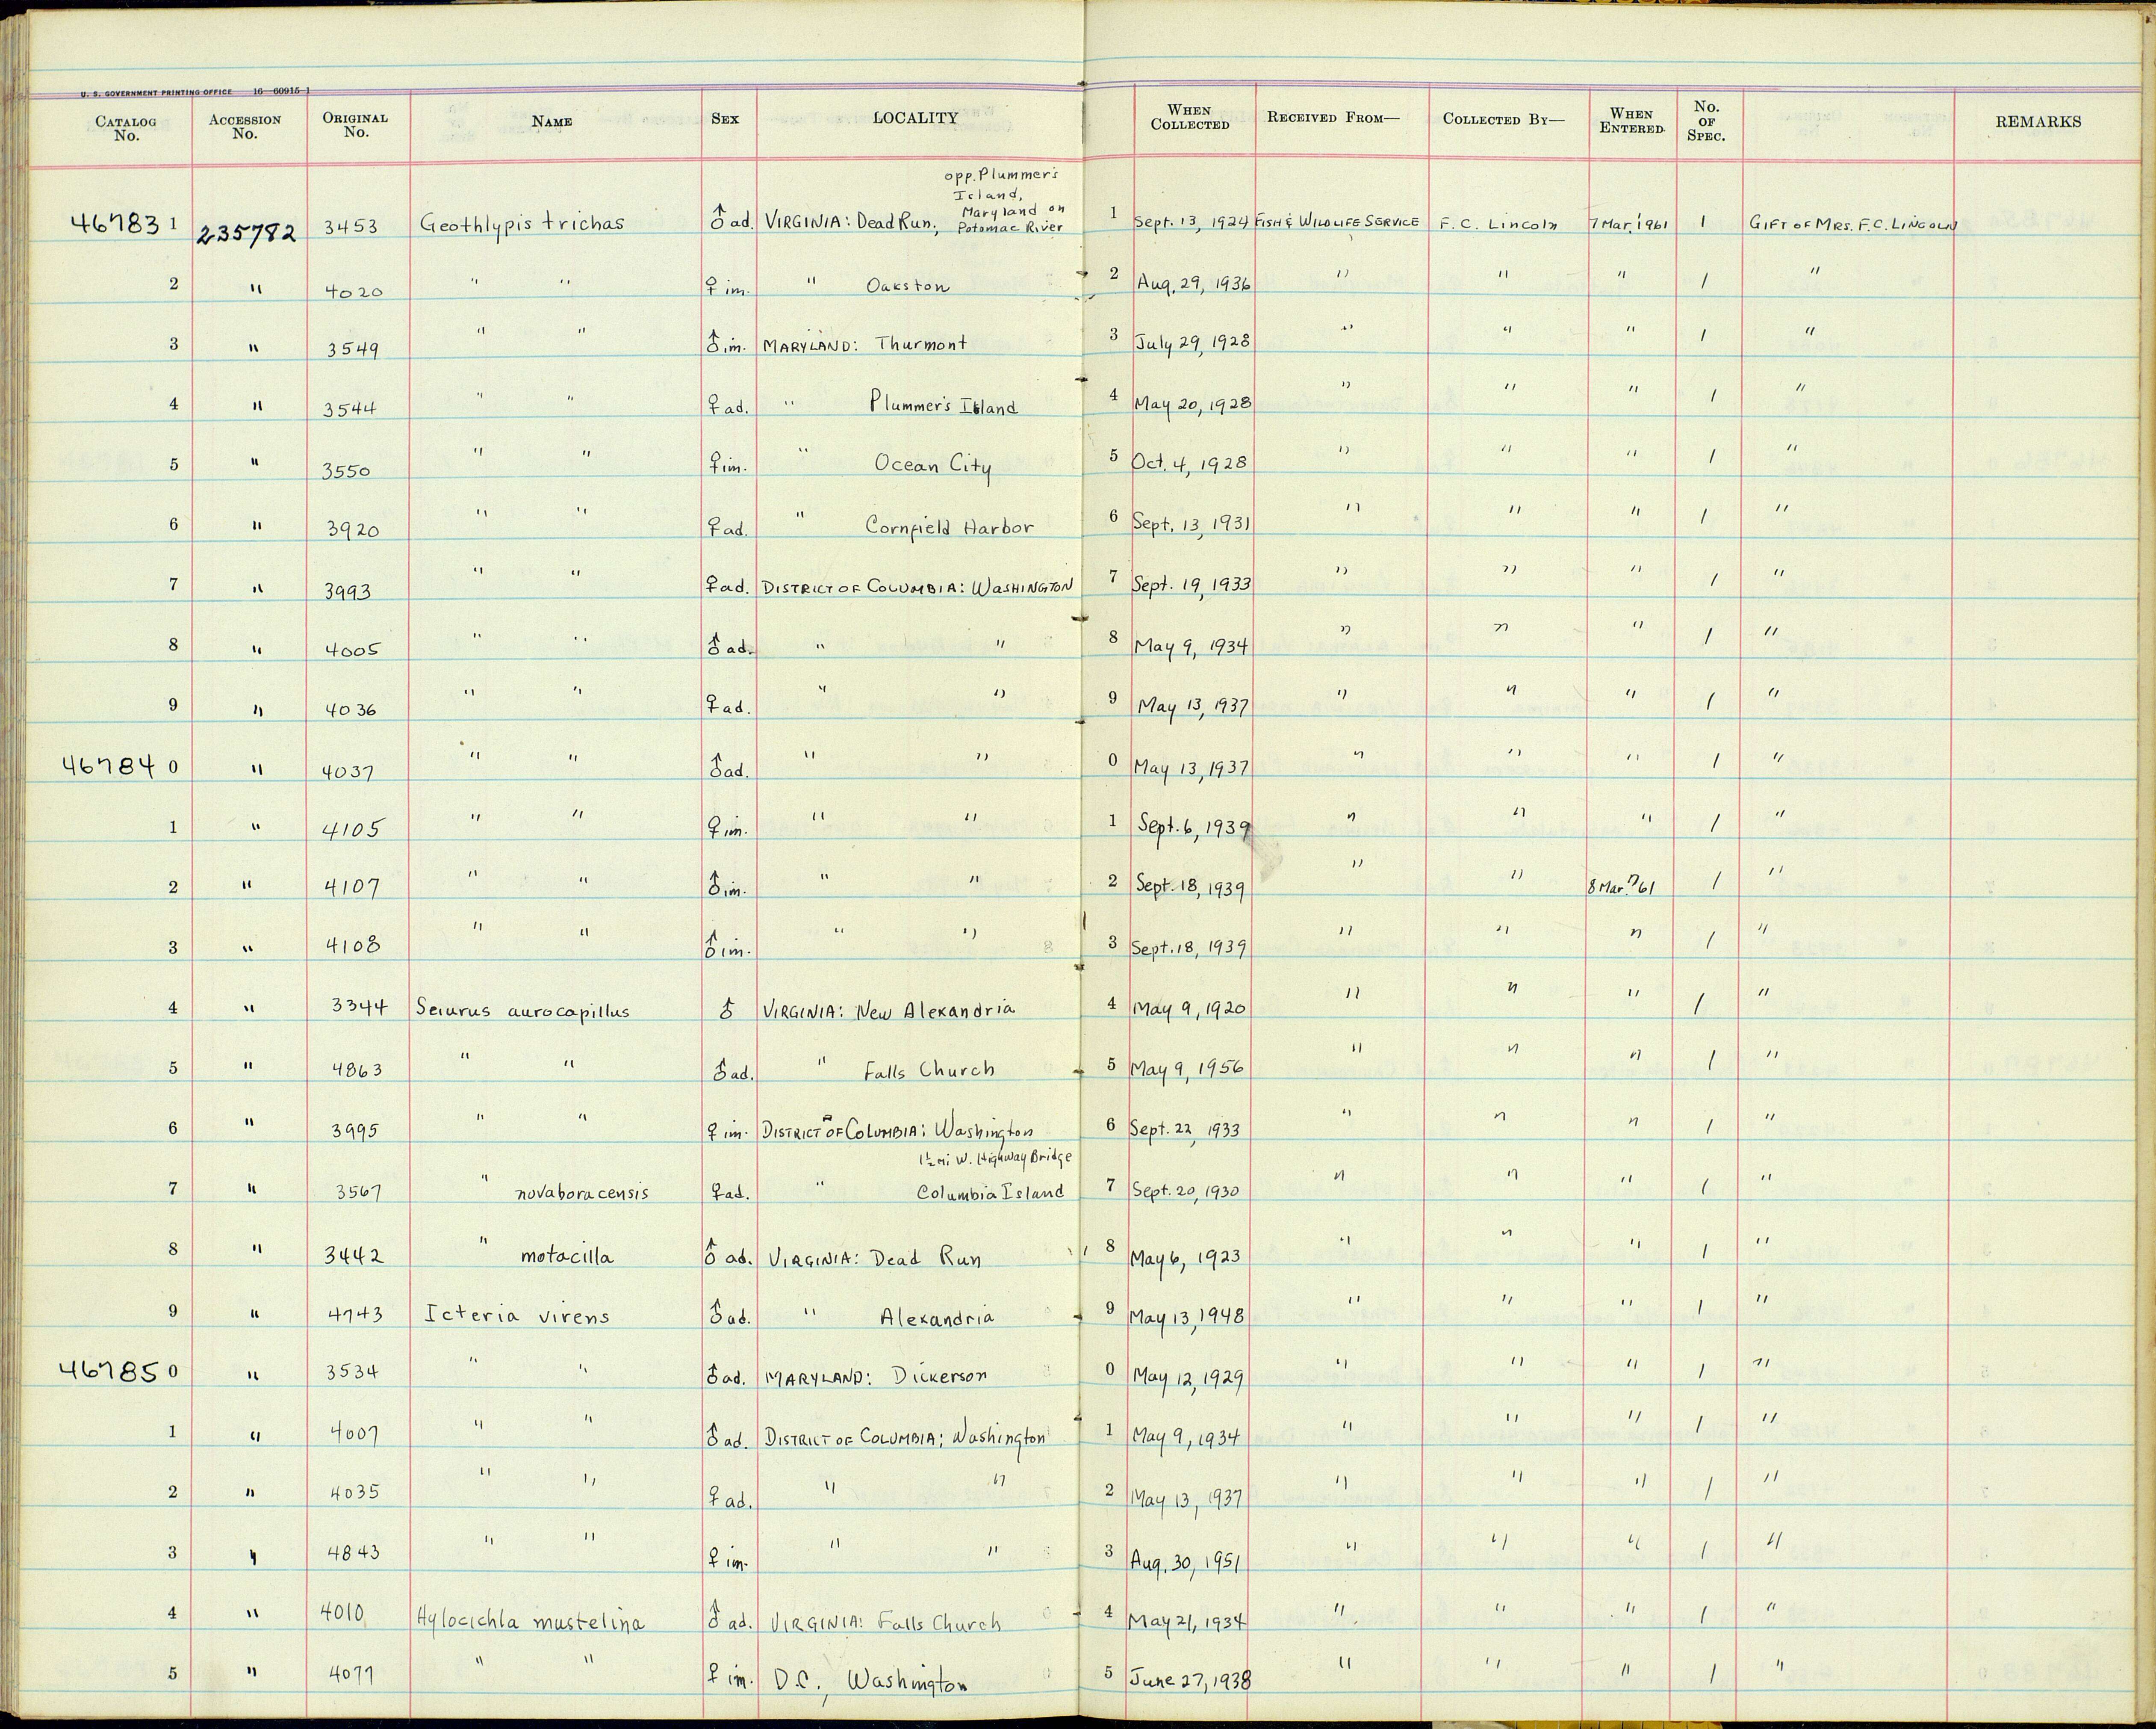Click the date 'Aug. 29, 1936'
This screenshot has width=2156, height=1729.
click(x=1193, y=284)
